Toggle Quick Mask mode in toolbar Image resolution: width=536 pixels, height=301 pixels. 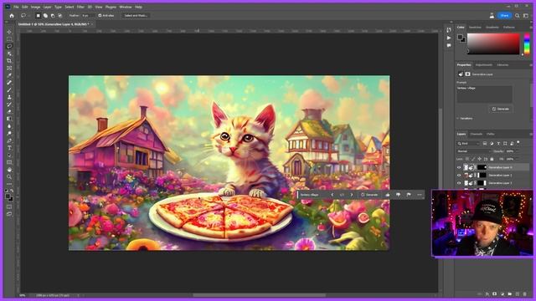(9, 207)
